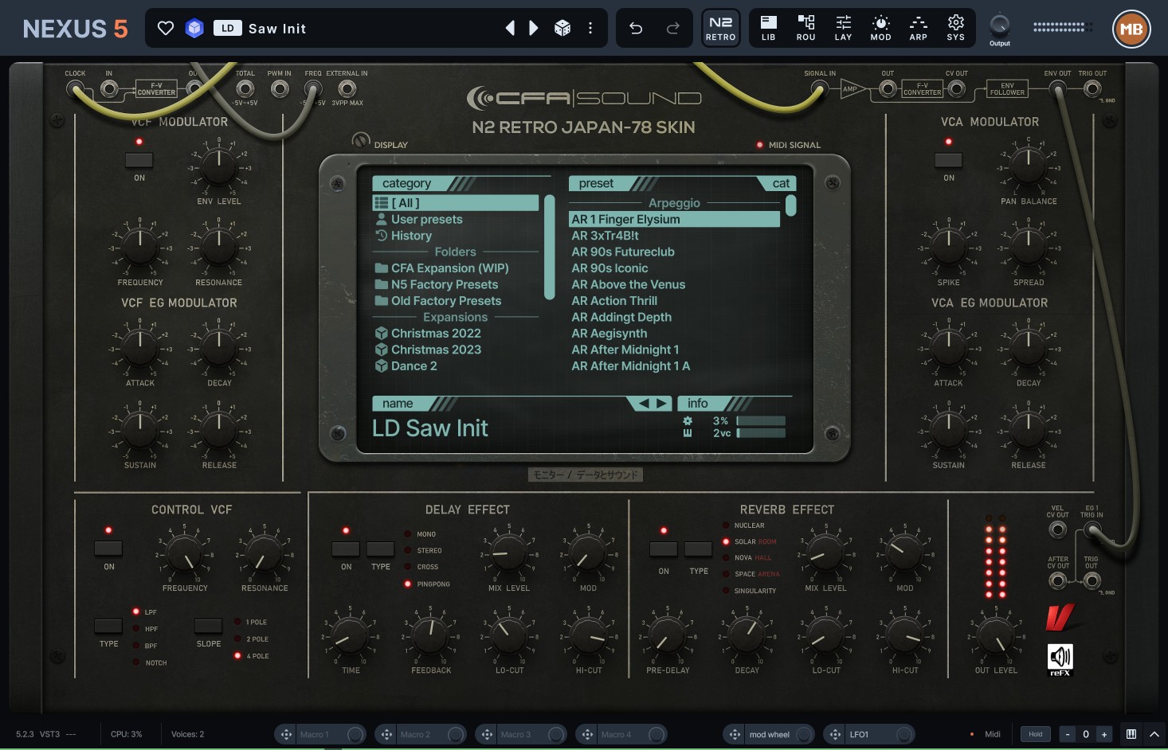Click the Output volume knob

999,25
